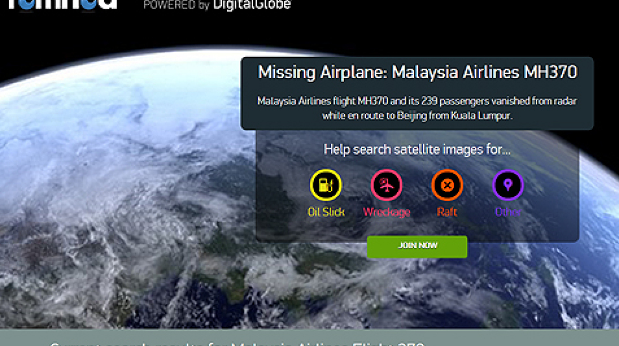Open Current search results heading at bottom
This screenshot has height=346, width=619.
pyautogui.click(x=237, y=343)
